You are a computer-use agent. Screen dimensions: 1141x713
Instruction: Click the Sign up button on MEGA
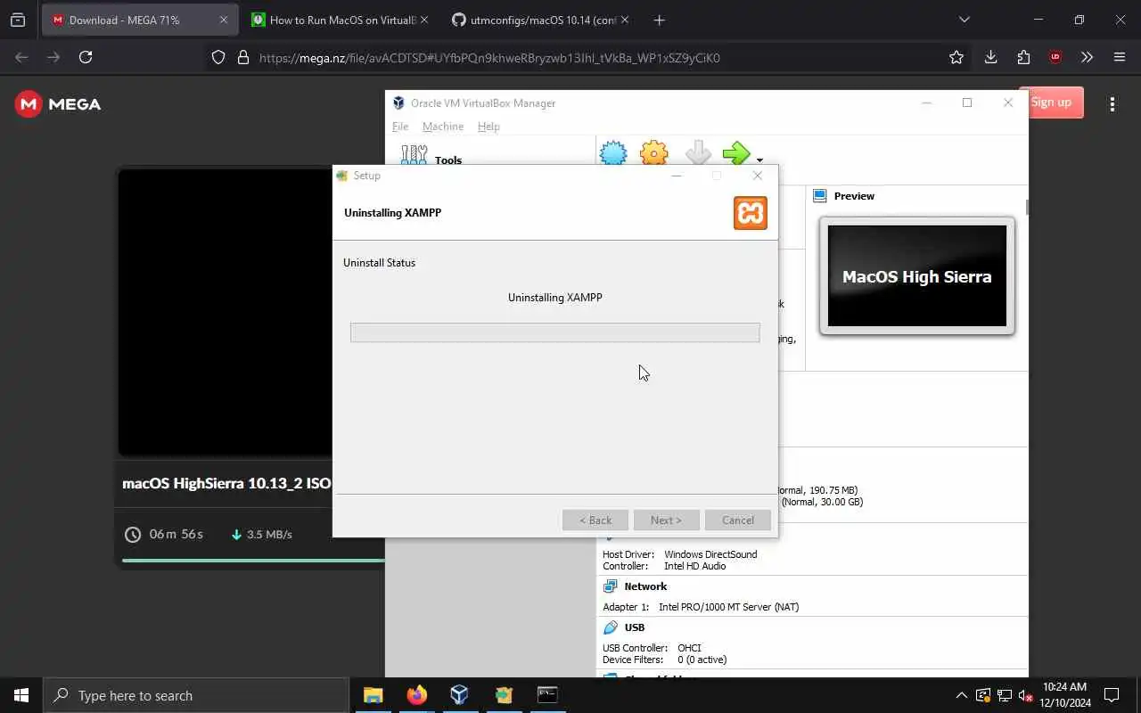tap(1051, 102)
